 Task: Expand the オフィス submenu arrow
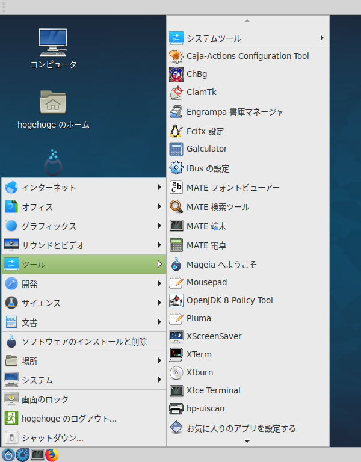pyautogui.click(x=159, y=206)
